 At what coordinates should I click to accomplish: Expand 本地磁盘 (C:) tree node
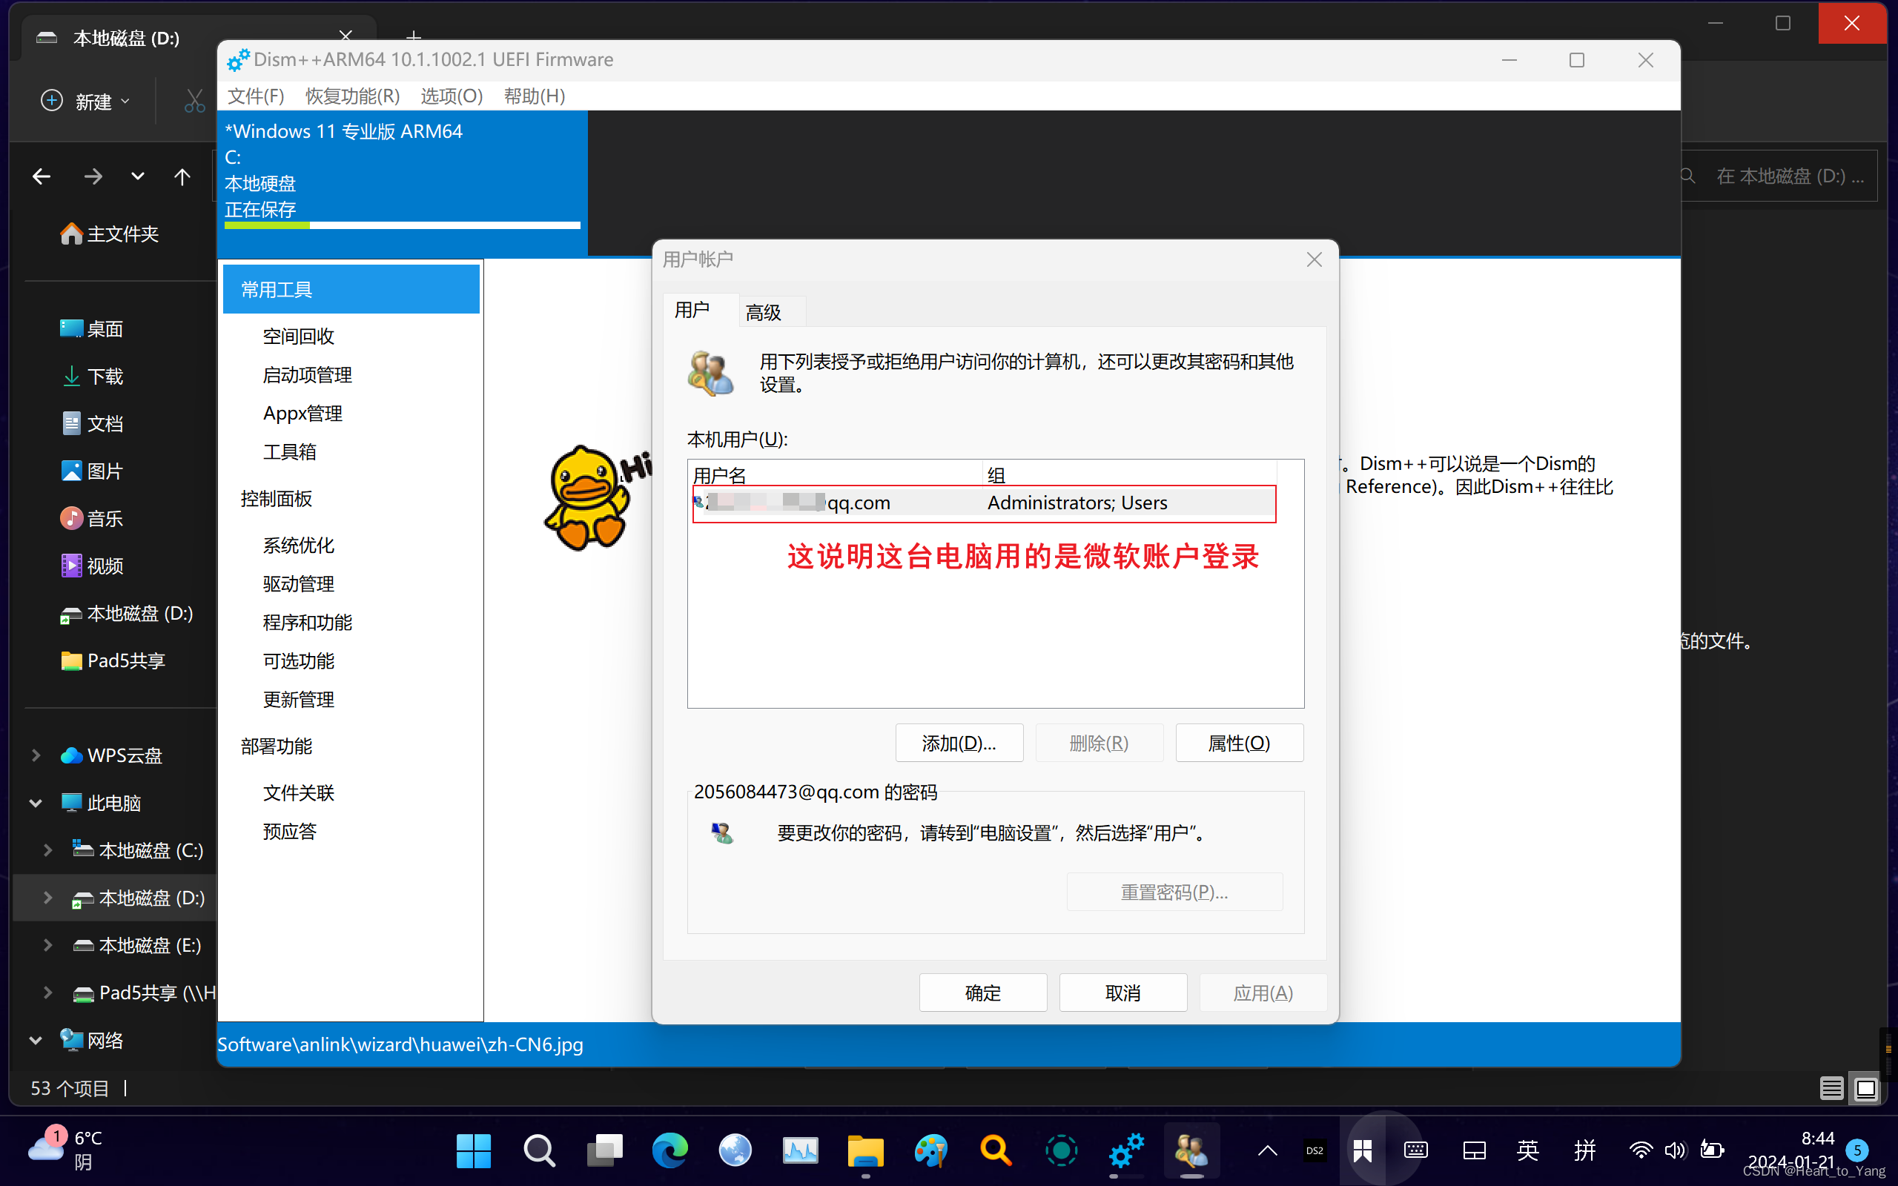[48, 850]
